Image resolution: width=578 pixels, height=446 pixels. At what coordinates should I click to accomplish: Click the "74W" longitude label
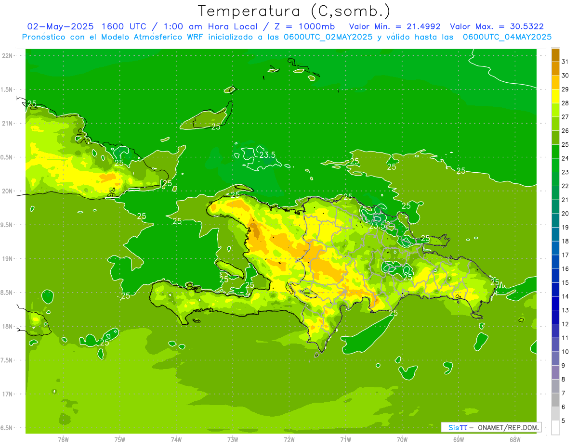tap(176, 440)
